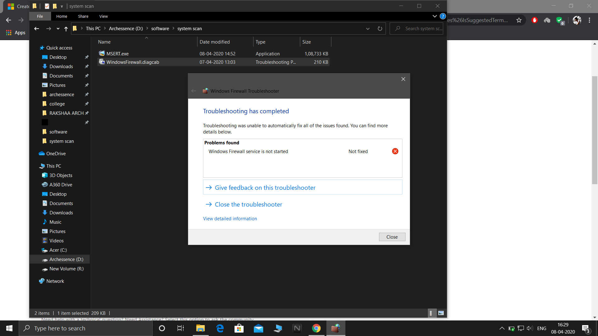Screen dimensions: 598x336
Task: Open View detailed information link
Action: pos(230,219)
